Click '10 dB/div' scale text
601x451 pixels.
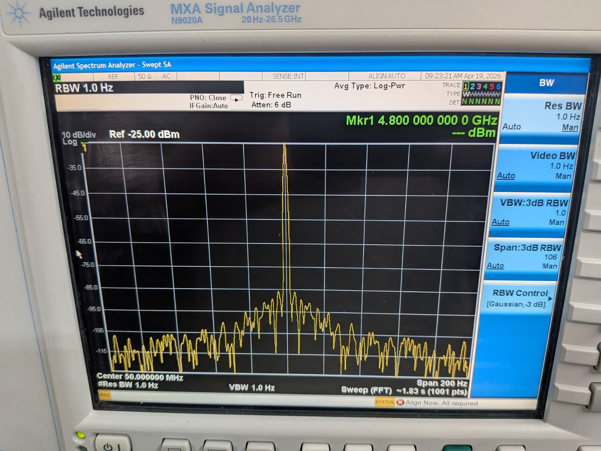pyautogui.click(x=79, y=135)
